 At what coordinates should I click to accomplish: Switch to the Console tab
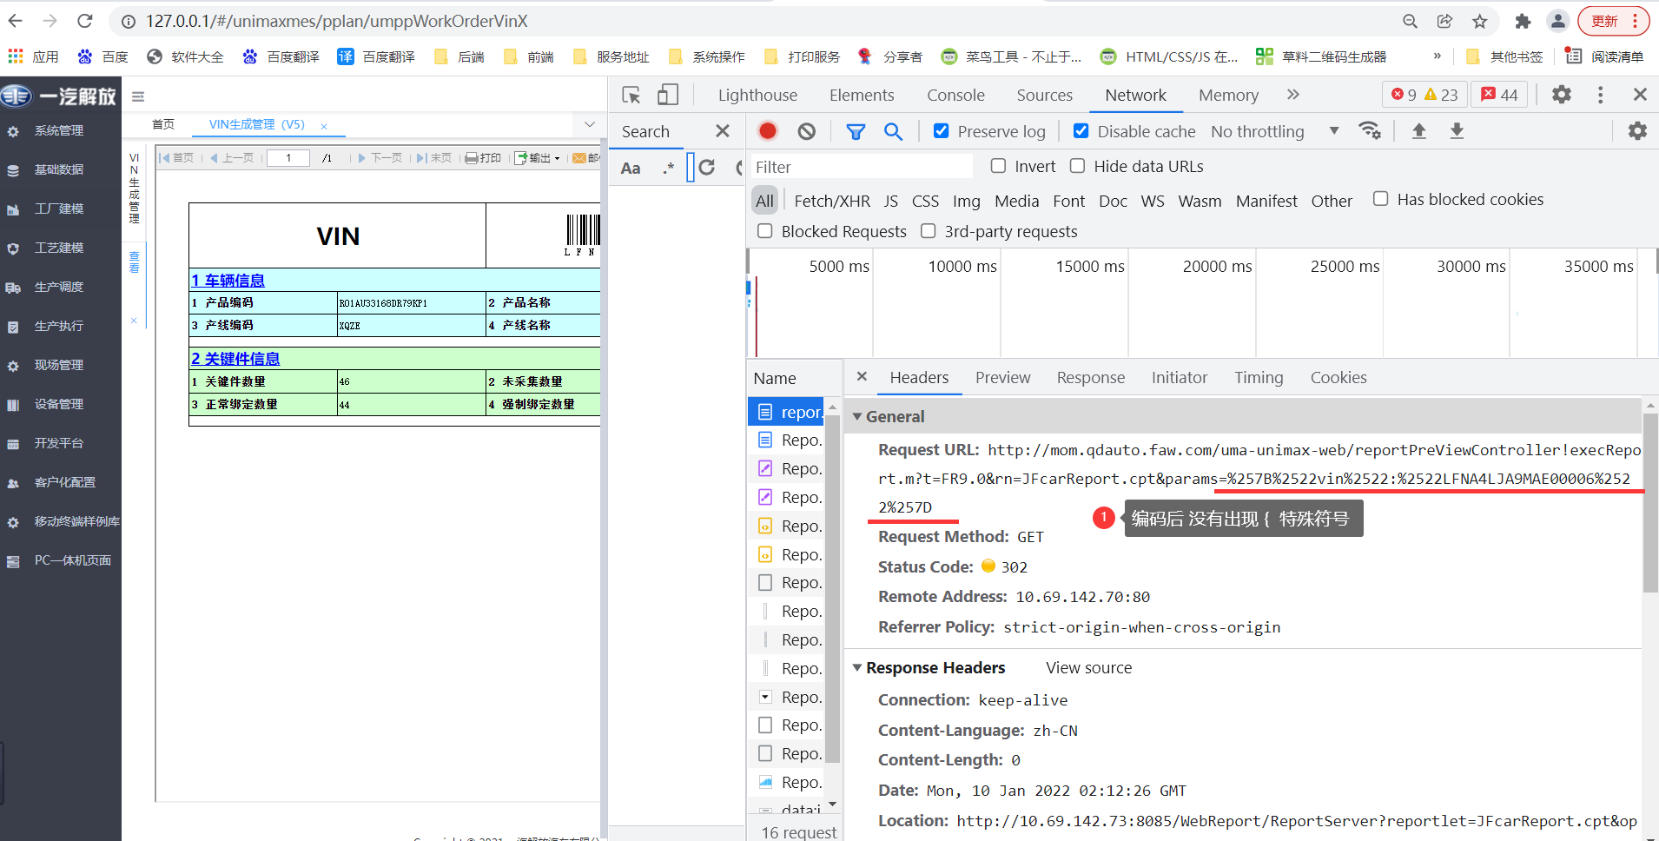pos(955,95)
